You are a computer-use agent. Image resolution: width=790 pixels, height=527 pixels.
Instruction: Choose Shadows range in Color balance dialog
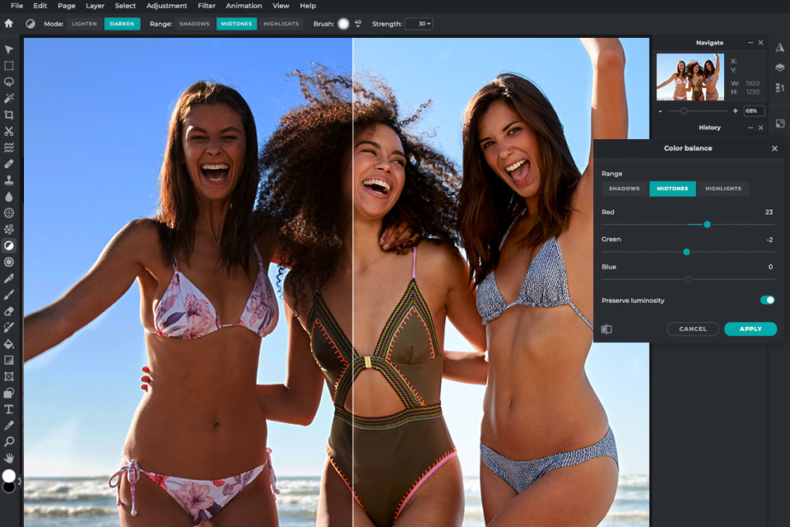[625, 189]
